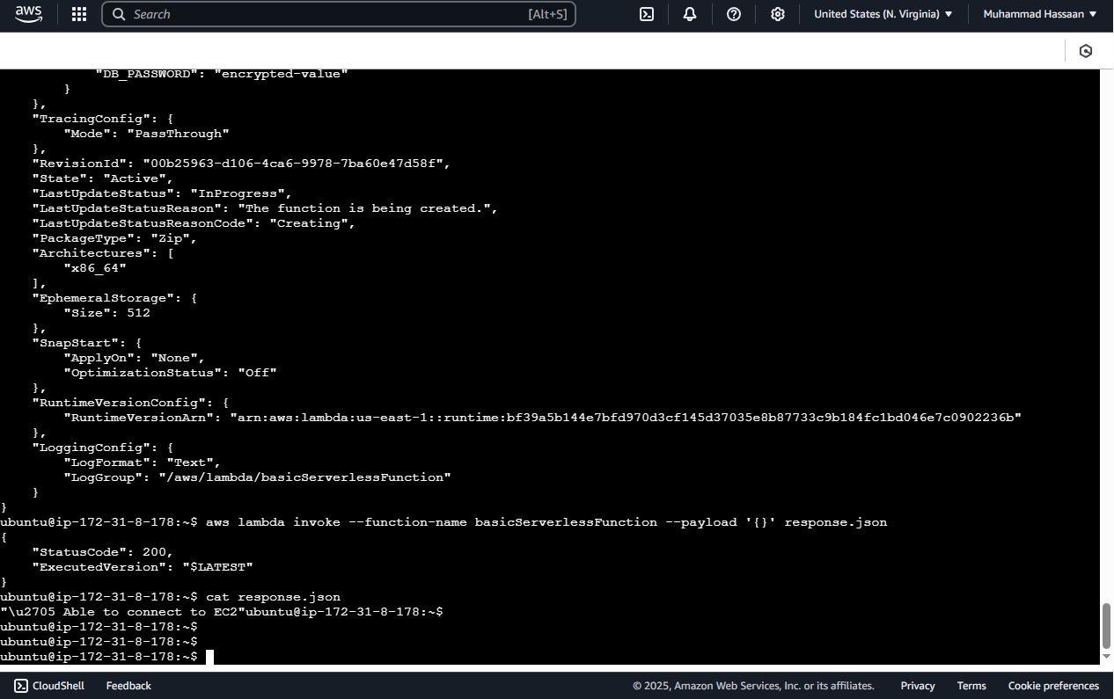Click the "PackageType": "Zip" line
The height and width of the screenshot is (699, 1114).
tap(114, 238)
